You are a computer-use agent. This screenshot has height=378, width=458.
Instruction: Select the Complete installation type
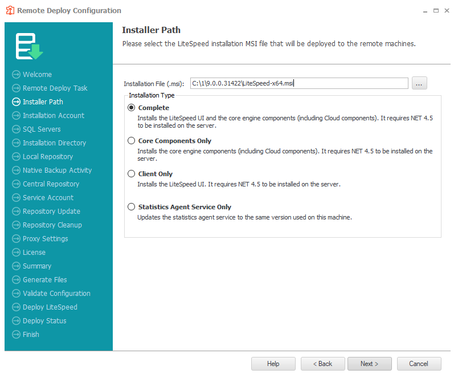coord(131,108)
